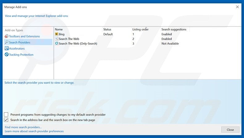The width and height of the screenshot is (244, 138).
Task: Click Bing's Enabled search suggestions cell
Action: click(x=166, y=34)
